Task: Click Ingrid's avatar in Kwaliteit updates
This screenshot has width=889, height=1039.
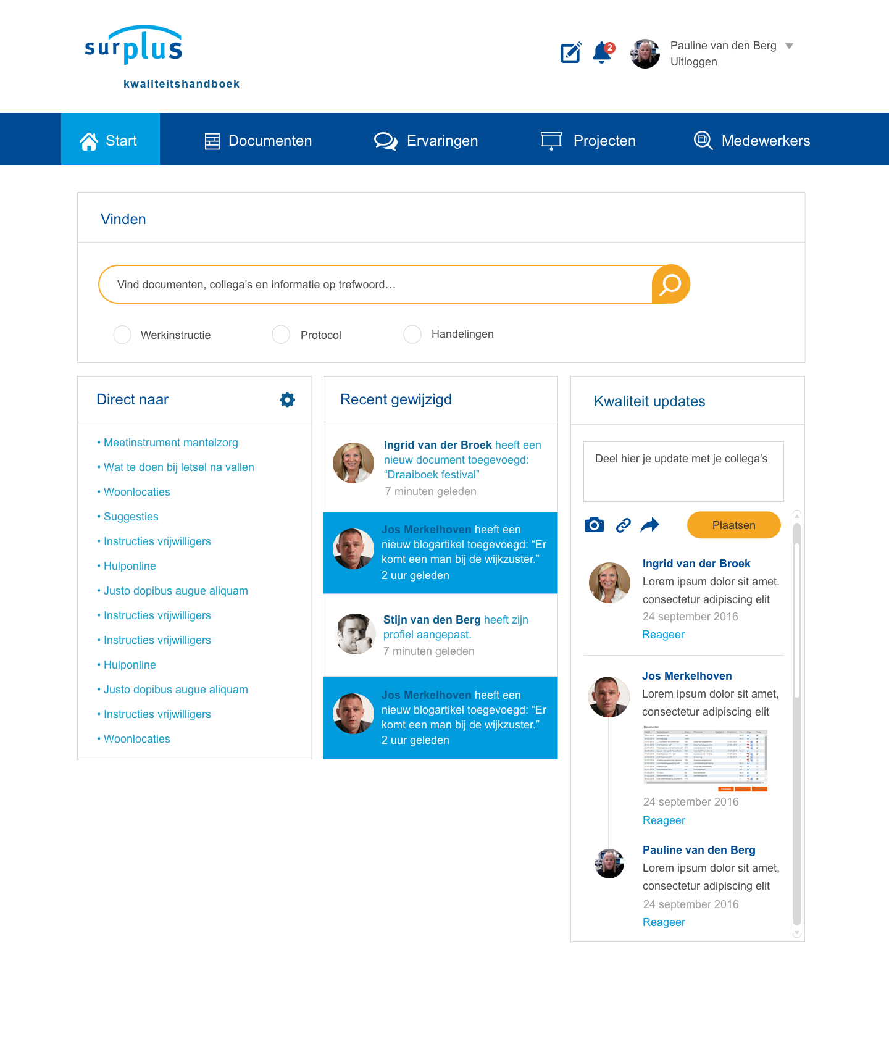Action: coord(609,583)
